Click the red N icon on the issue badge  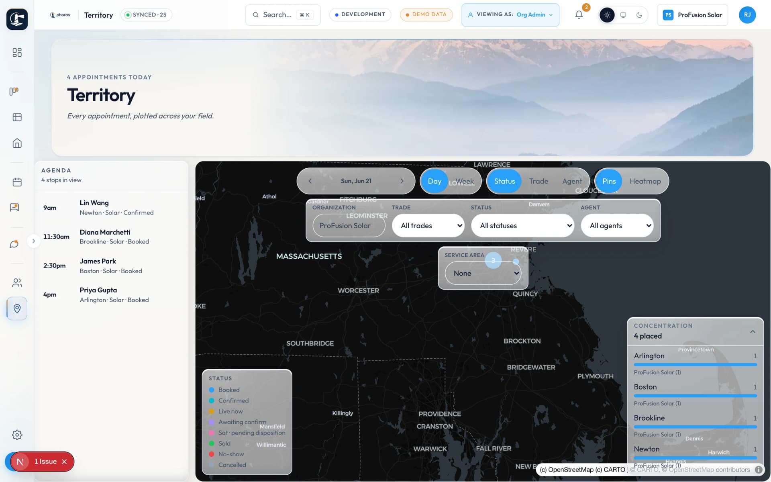20,462
